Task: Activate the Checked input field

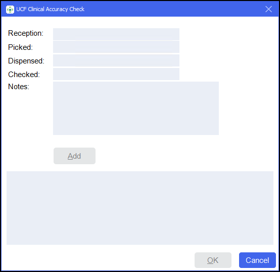Action: point(116,74)
